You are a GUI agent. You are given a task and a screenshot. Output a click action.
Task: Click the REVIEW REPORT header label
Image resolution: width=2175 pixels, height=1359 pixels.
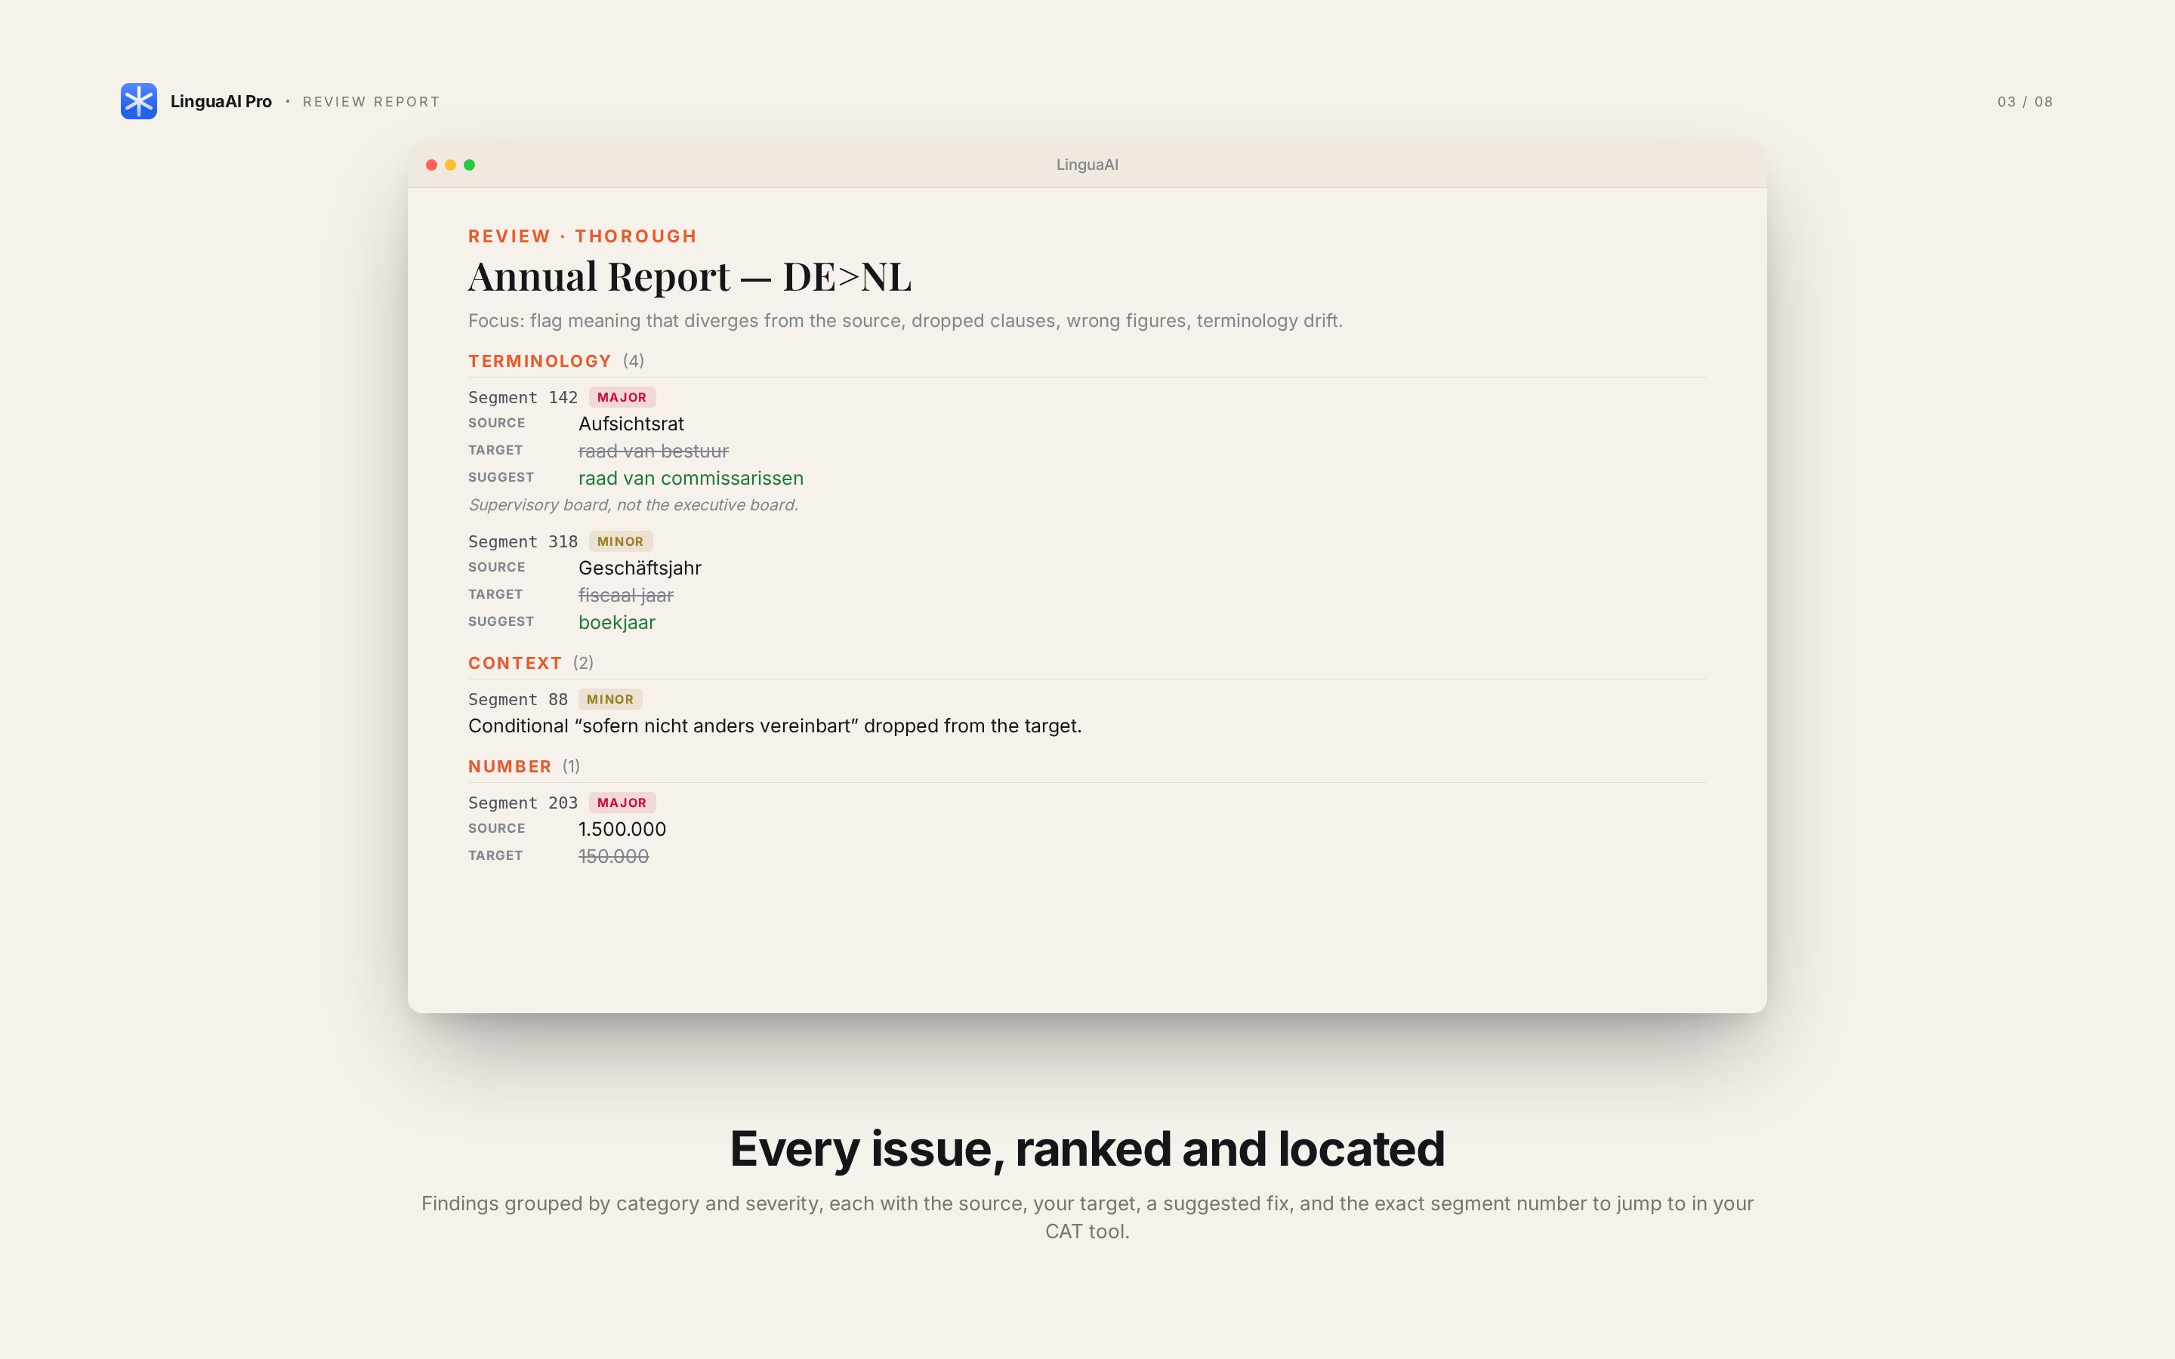(x=372, y=102)
